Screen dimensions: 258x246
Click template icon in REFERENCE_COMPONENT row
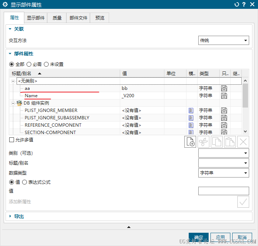(x=191, y=125)
